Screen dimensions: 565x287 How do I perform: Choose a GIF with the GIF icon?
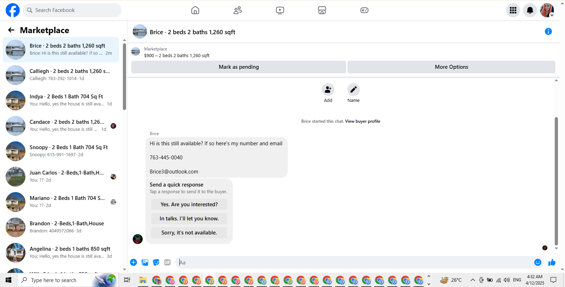point(167,262)
